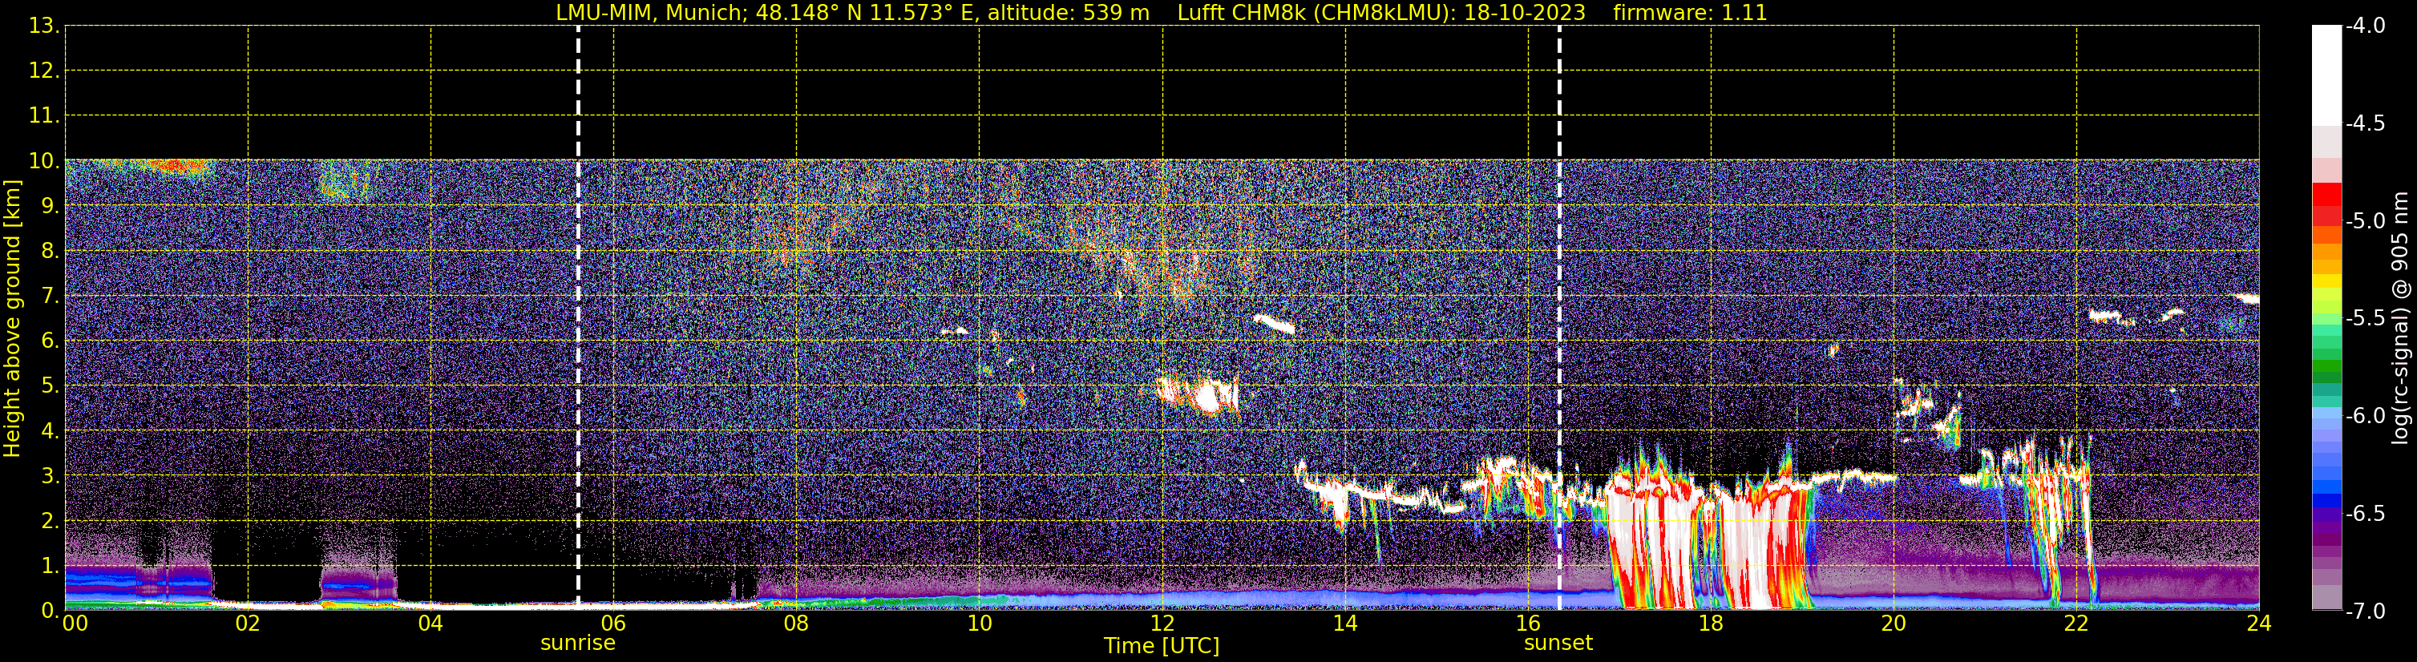2417x662 pixels.
Task: Click the 'sunset' label below the axis
Action: pyautogui.click(x=1558, y=644)
